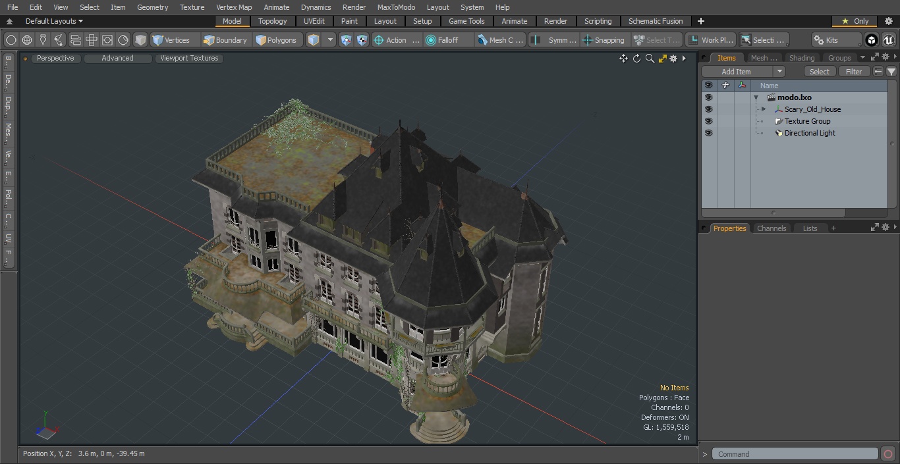
Task: Click the Filter button in Items panel
Action: [854, 72]
